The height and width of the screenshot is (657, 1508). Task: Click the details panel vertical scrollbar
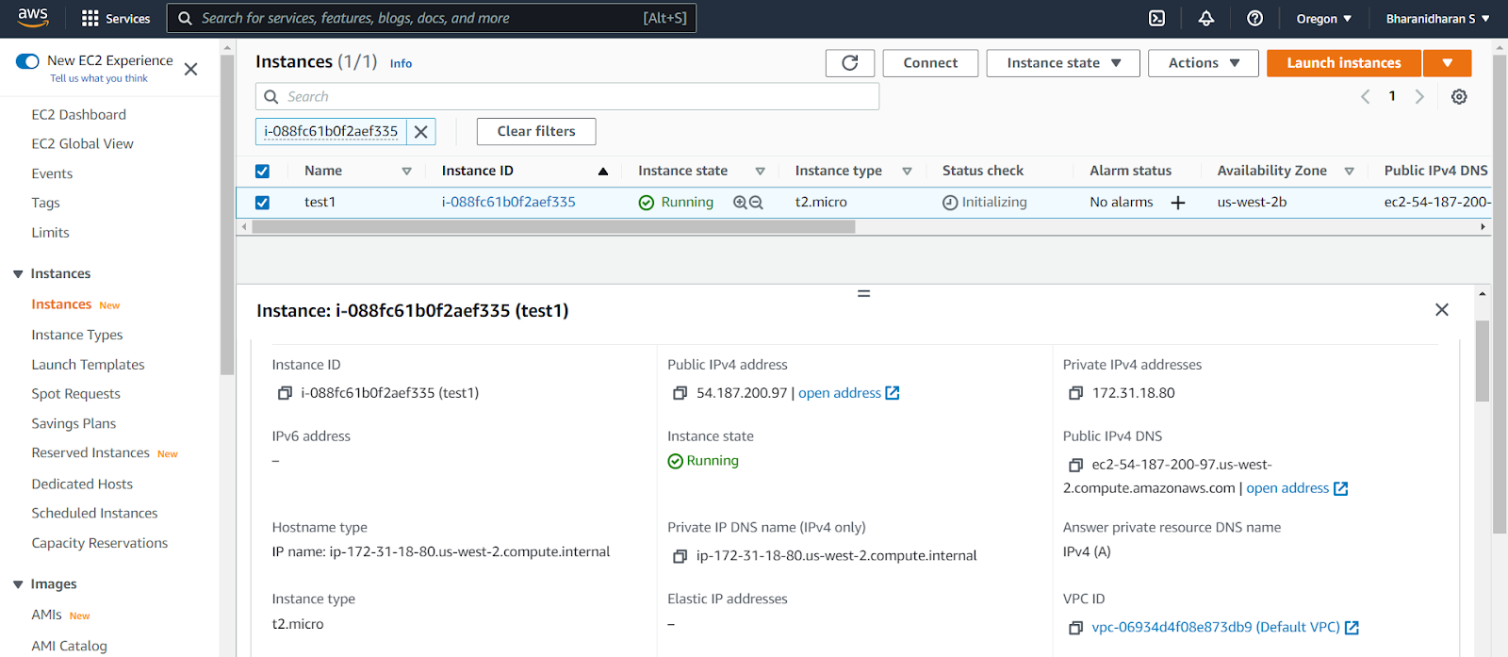(x=1483, y=360)
